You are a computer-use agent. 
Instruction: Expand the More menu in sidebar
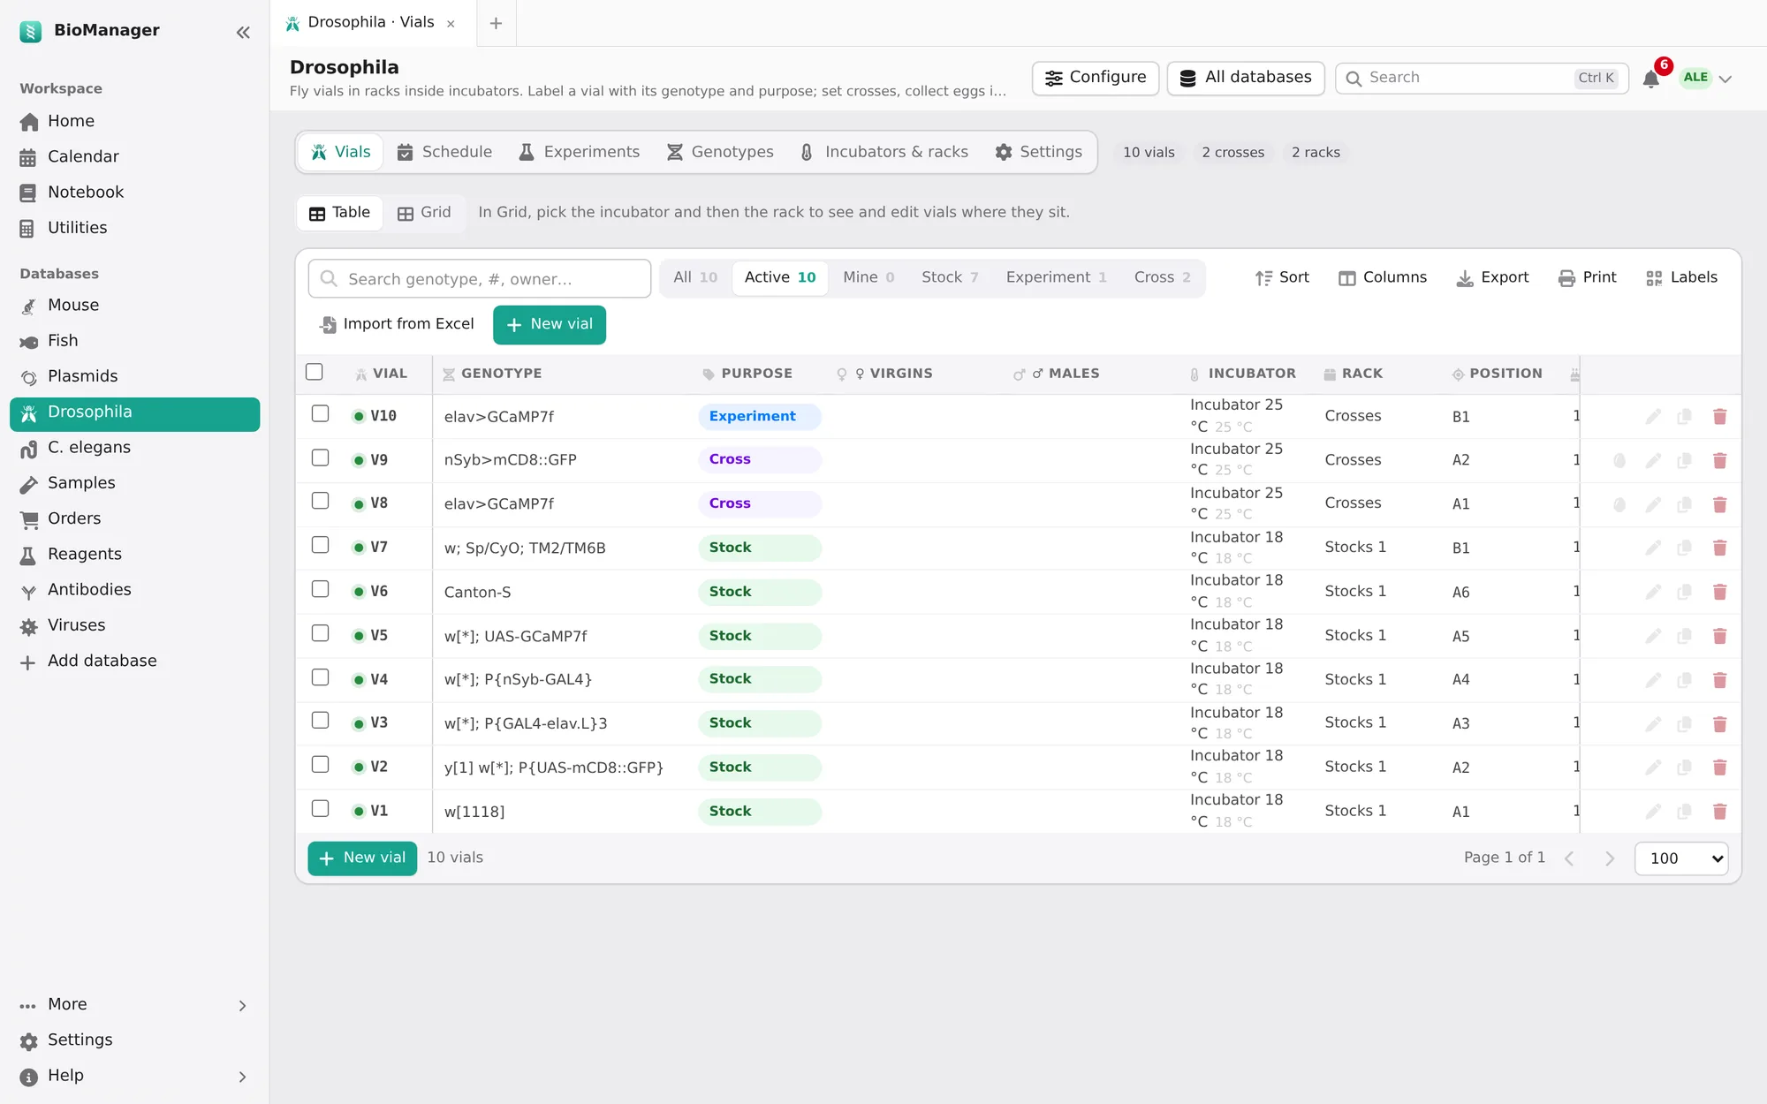[134, 1005]
